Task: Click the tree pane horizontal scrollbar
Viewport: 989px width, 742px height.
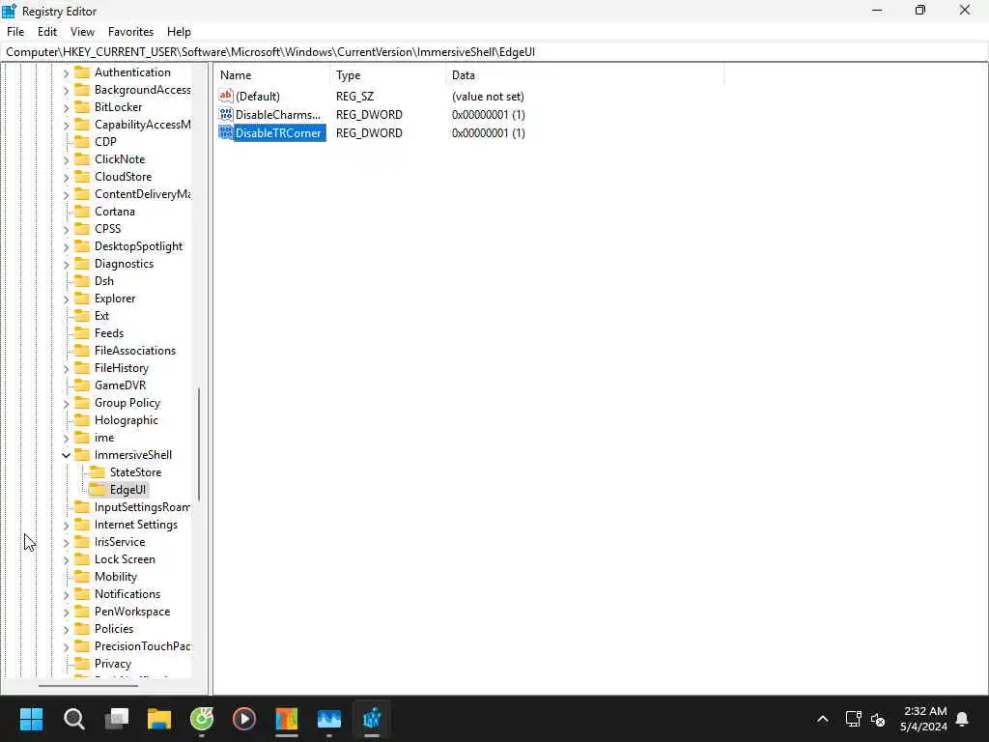Action: tap(88, 685)
